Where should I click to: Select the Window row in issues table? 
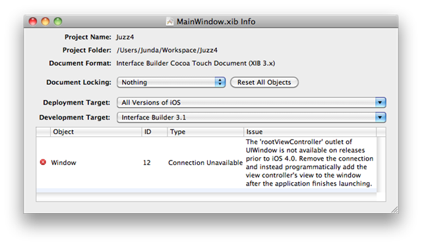[x=206, y=162]
